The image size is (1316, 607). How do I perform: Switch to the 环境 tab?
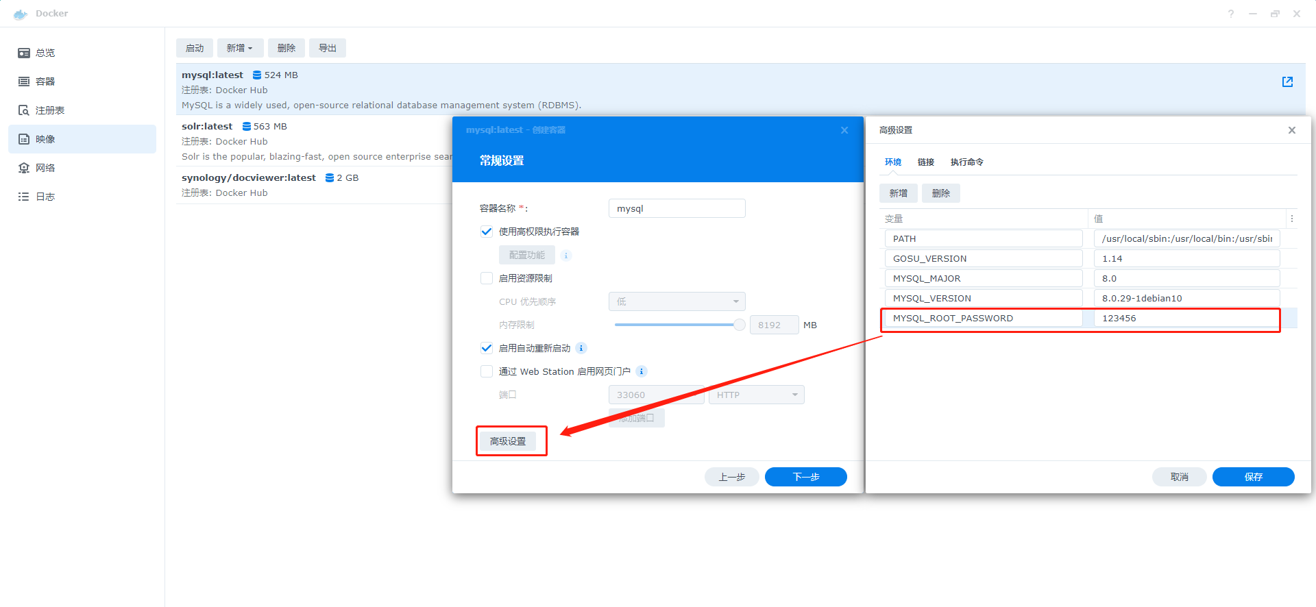pos(893,162)
